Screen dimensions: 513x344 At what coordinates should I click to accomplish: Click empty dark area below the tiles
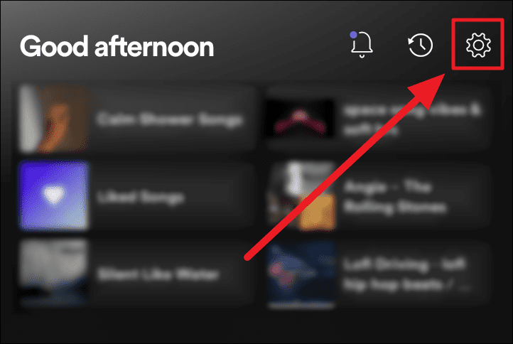click(x=256, y=326)
